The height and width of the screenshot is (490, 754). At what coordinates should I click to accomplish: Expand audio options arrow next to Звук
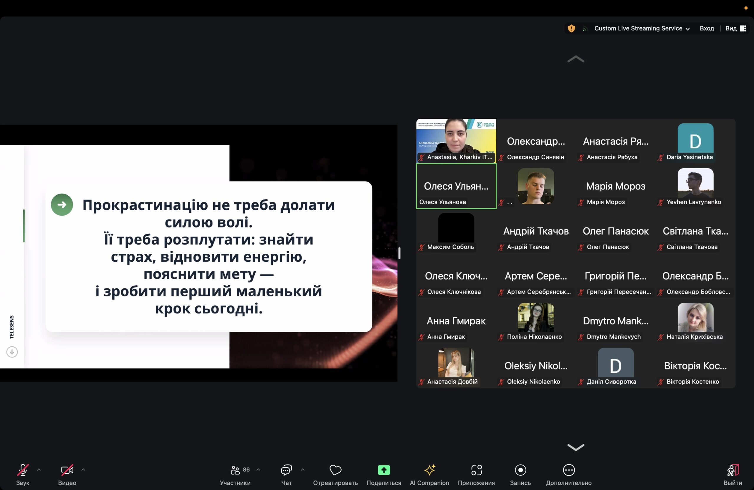coord(39,469)
